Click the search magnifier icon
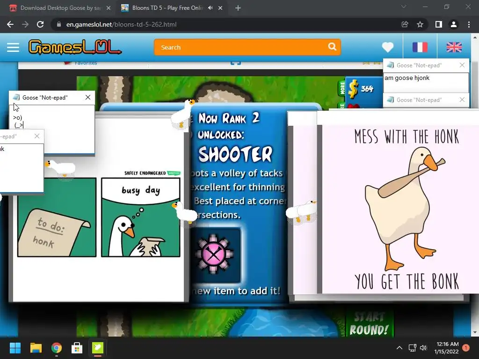 point(332,47)
